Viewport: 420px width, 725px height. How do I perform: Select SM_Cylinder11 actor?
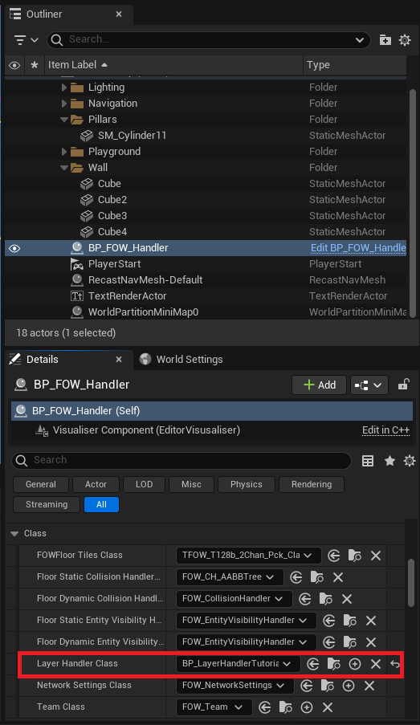tap(132, 136)
